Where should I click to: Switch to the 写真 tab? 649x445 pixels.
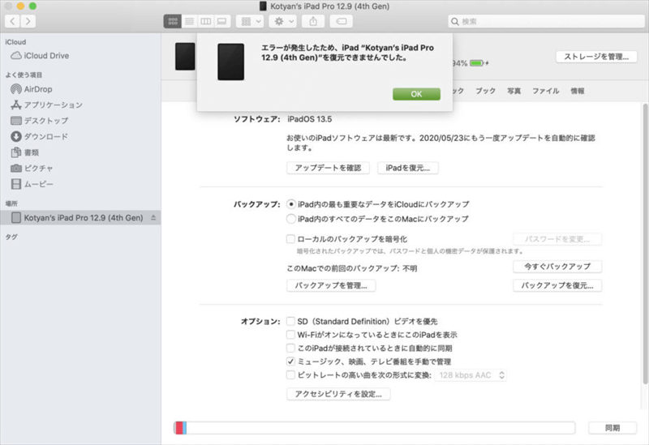click(x=514, y=92)
